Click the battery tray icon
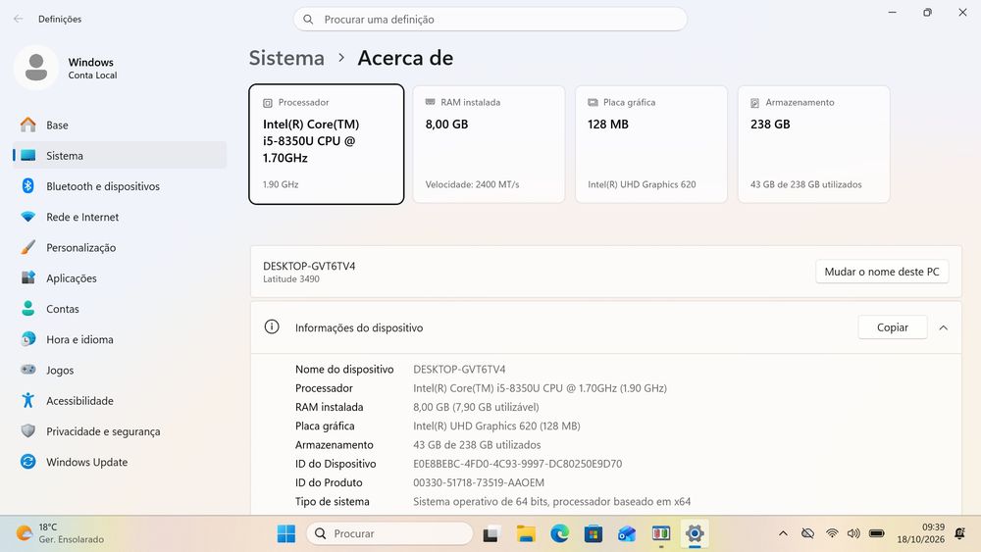981x552 pixels. (876, 533)
